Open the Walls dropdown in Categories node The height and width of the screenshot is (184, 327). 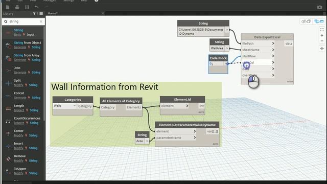coord(65,106)
